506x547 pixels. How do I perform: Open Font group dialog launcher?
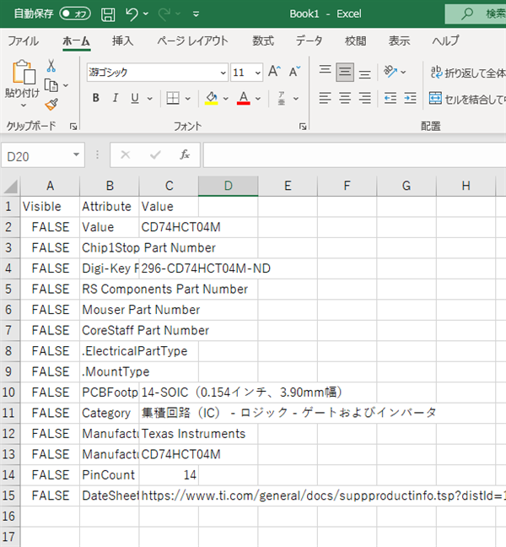[303, 127]
